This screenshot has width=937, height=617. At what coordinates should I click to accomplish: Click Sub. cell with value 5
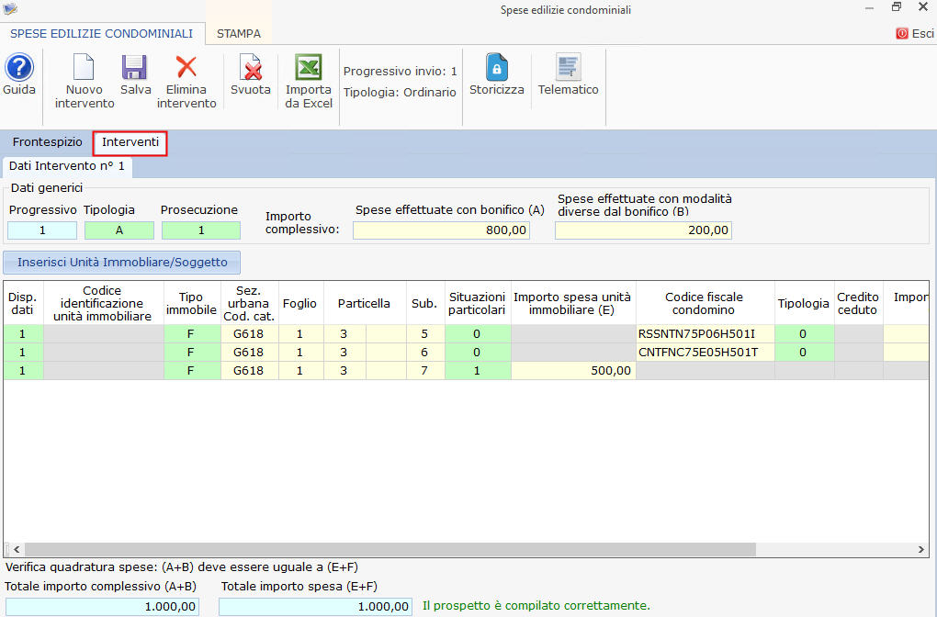424,334
